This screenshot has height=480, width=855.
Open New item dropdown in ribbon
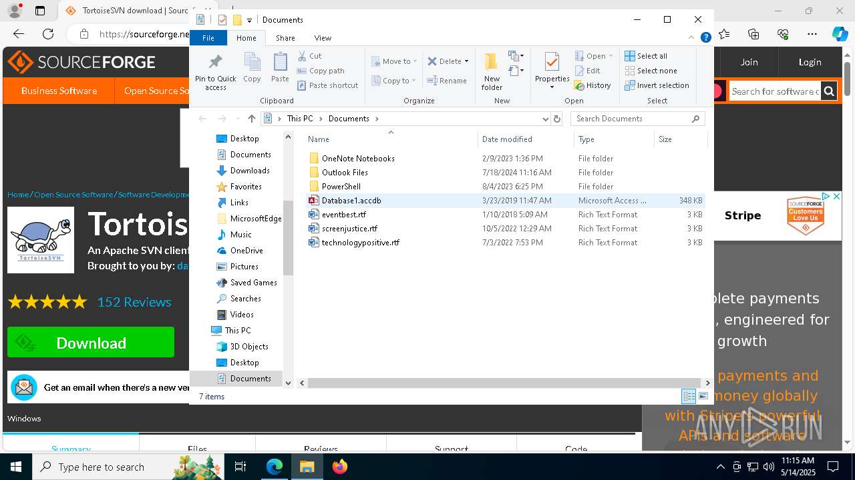click(516, 56)
